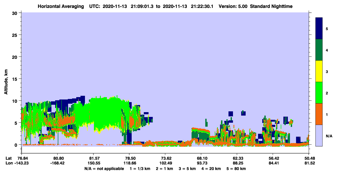343x176 pixels.
Task: Click the colorbar label '5'
Action: coord(327,28)
